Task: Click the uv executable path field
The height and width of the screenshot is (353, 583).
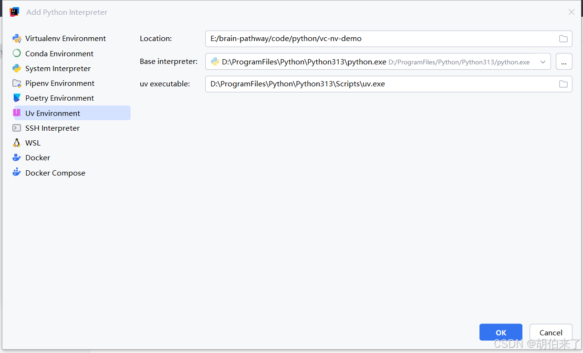Action: point(389,84)
